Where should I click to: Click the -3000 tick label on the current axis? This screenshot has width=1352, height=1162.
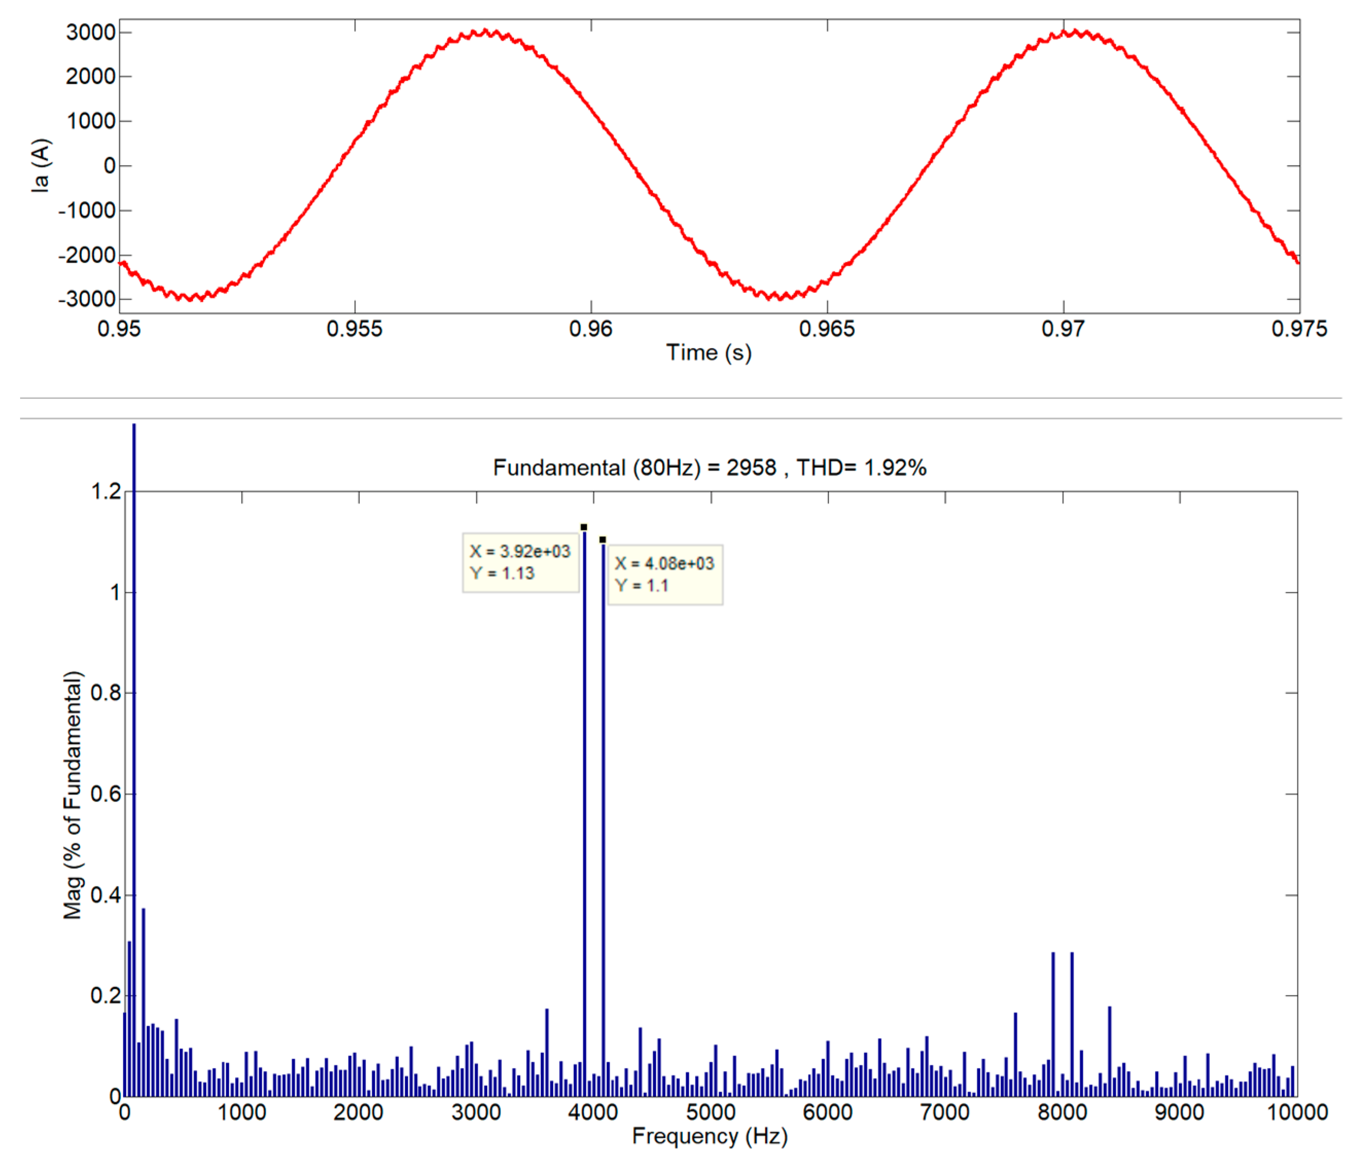(87, 299)
